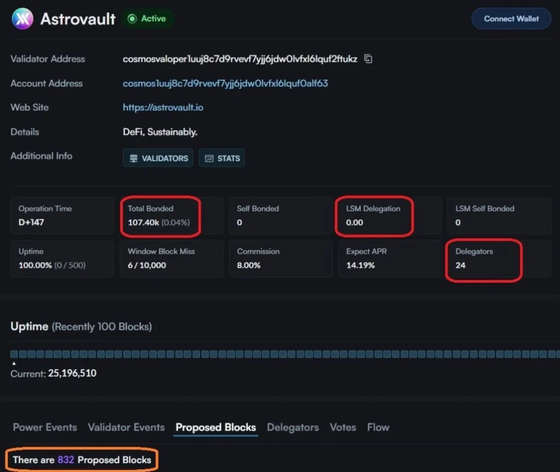Open the STATS additional info button
This screenshot has height=472, width=560.
[x=222, y=158]
